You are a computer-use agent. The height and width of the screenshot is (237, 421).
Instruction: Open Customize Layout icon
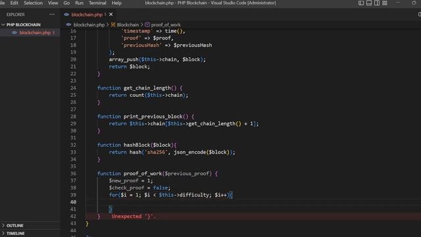385,3
